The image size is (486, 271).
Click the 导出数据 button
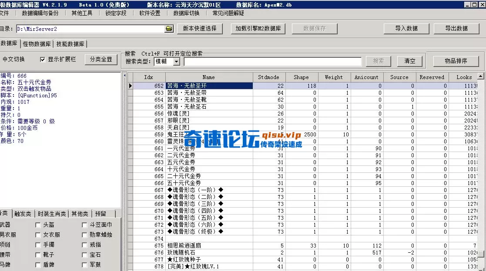click(456, 29)
